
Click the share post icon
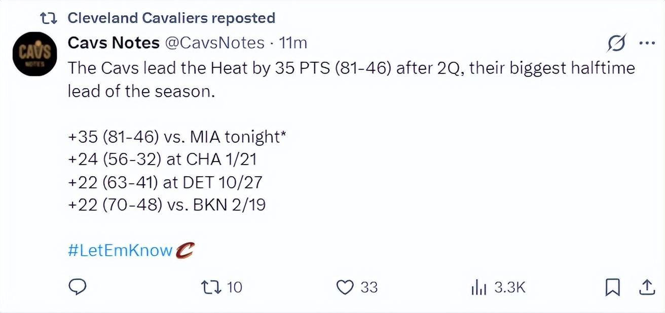tap(646, 288)
